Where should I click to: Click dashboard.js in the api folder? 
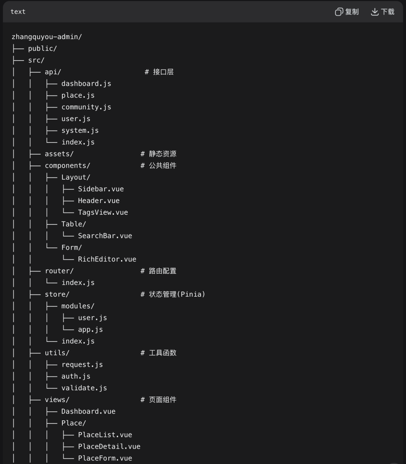tap(86, 83)
